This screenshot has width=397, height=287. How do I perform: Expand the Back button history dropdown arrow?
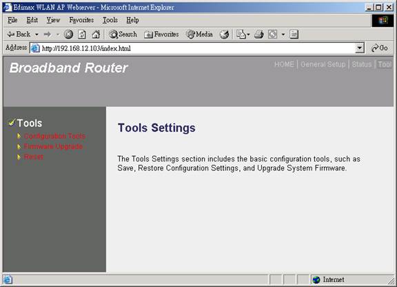coord(37,34)
